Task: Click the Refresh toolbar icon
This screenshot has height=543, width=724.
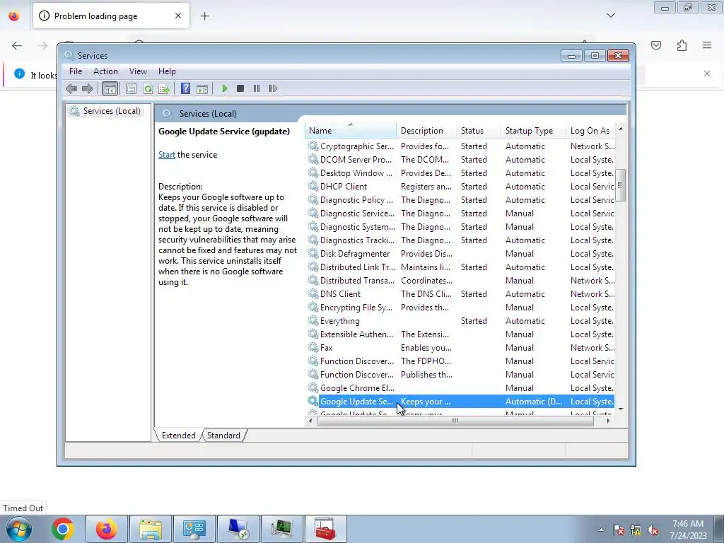Action: tap(148, 88)
